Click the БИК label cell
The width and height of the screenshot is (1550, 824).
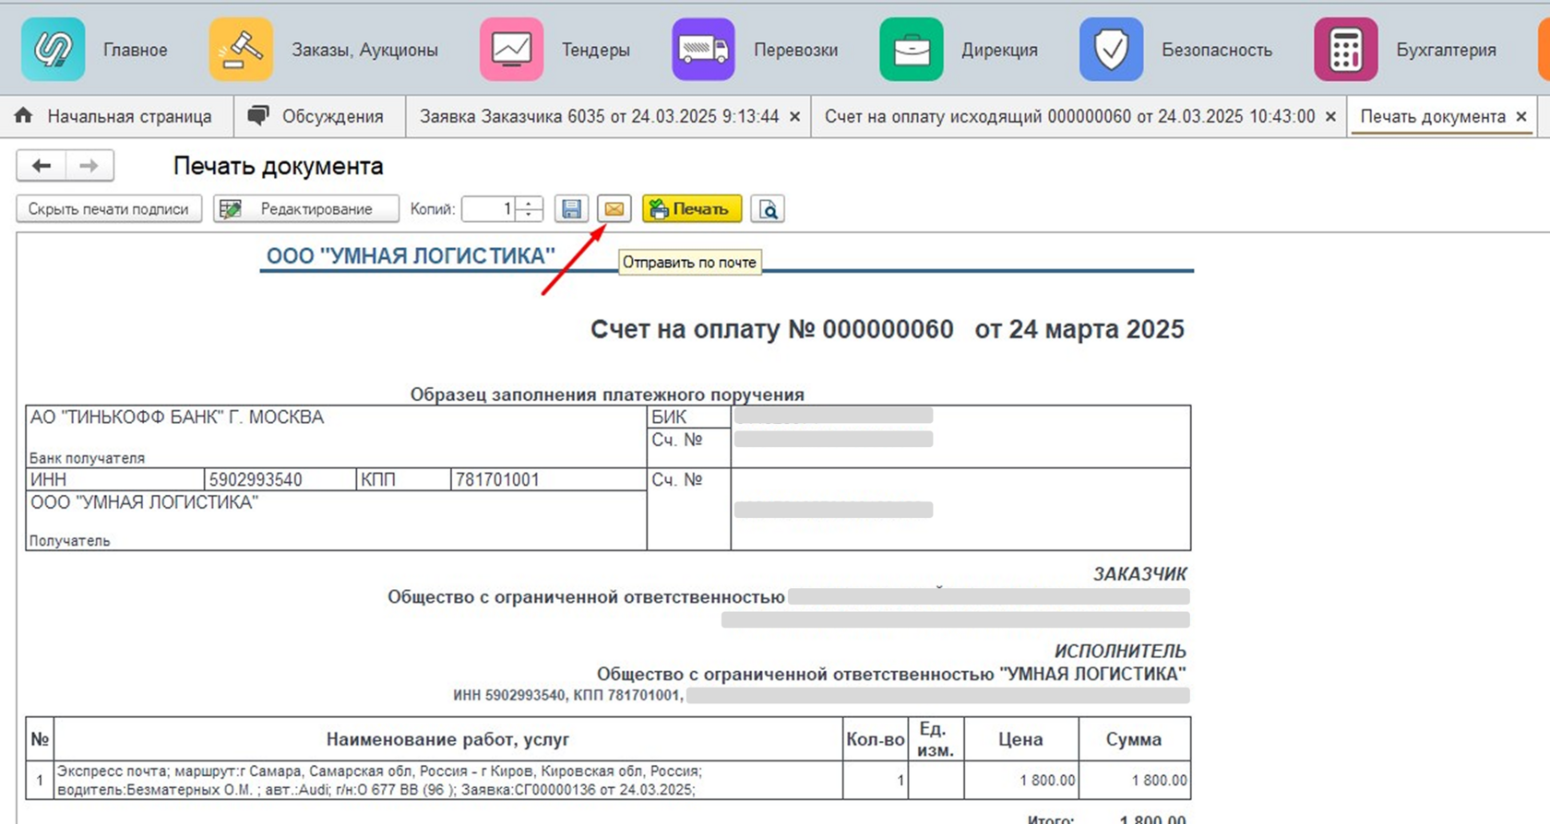coord(689,417)
